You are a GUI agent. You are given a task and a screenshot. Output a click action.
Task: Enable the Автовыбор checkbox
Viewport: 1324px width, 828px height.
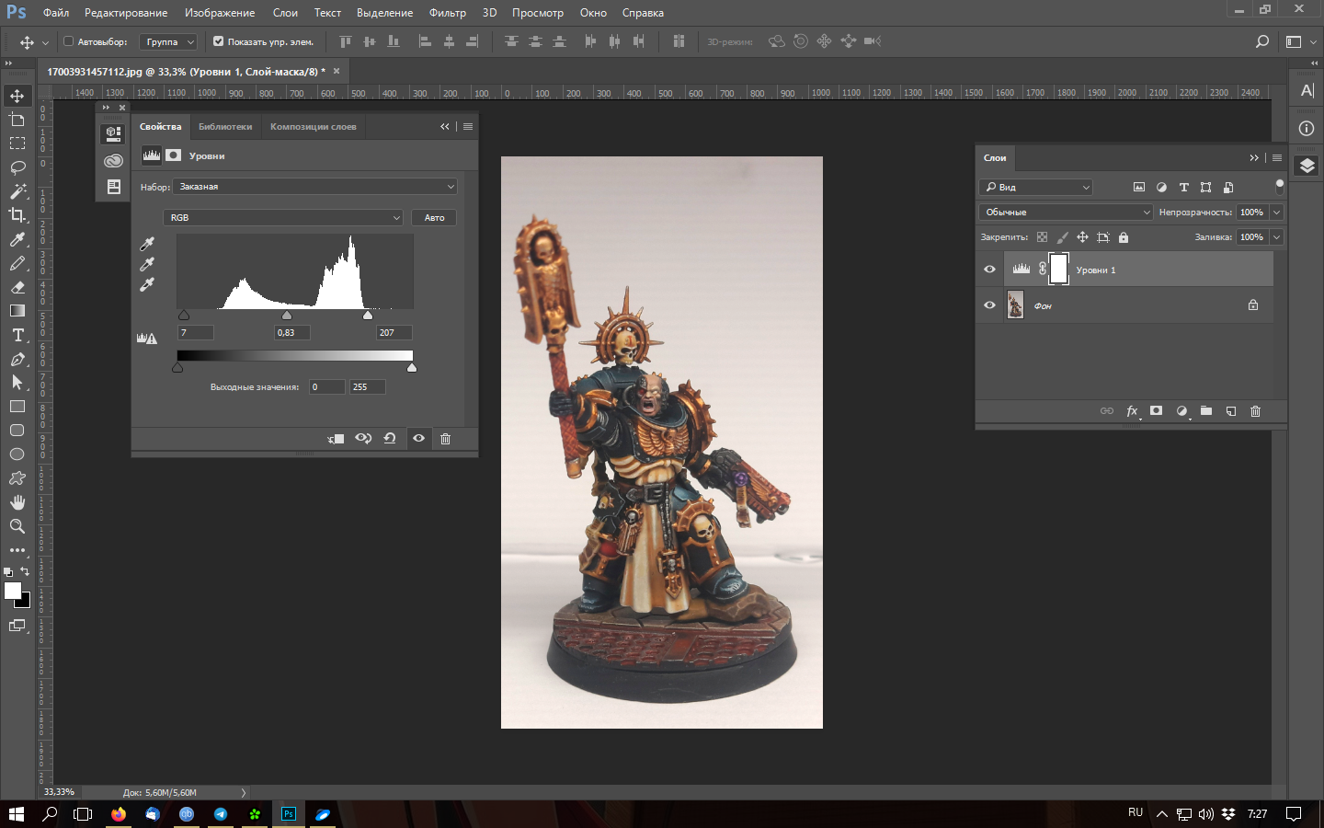pos(68,41)
